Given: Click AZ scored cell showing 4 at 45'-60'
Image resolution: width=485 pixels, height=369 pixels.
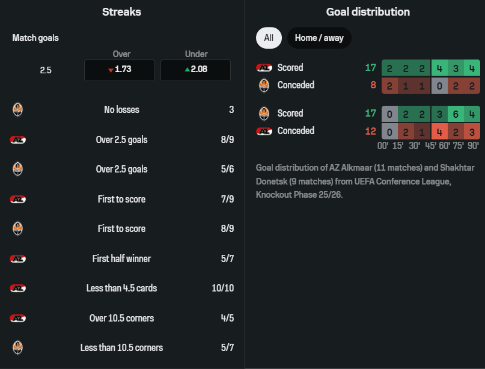Looking at the screenshot, I should [x=439, y=68].
